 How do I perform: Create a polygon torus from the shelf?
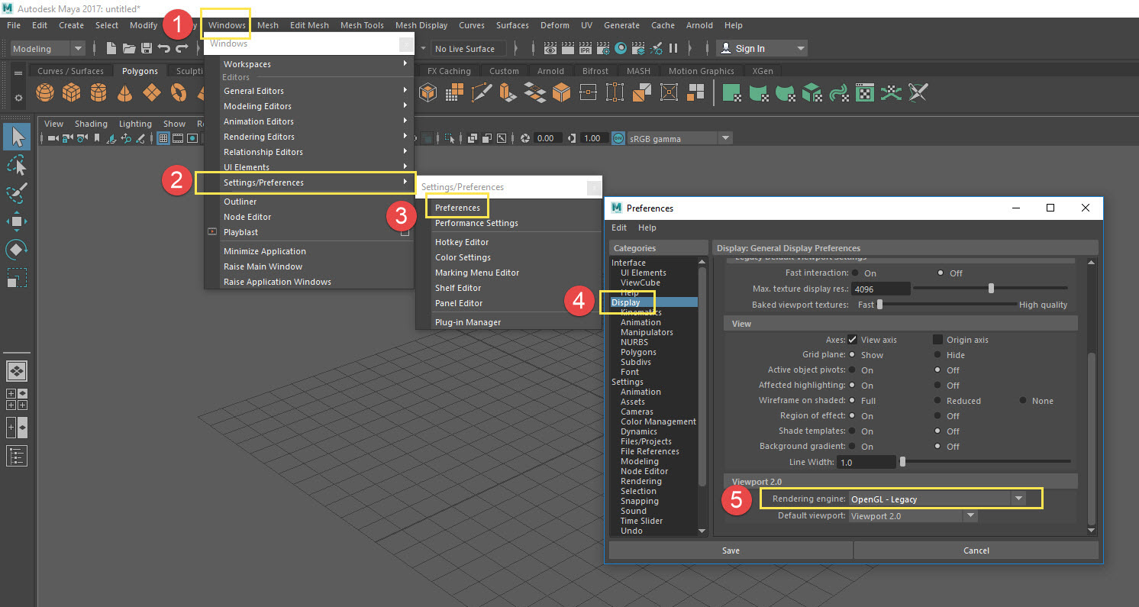(x=179, y=93)
